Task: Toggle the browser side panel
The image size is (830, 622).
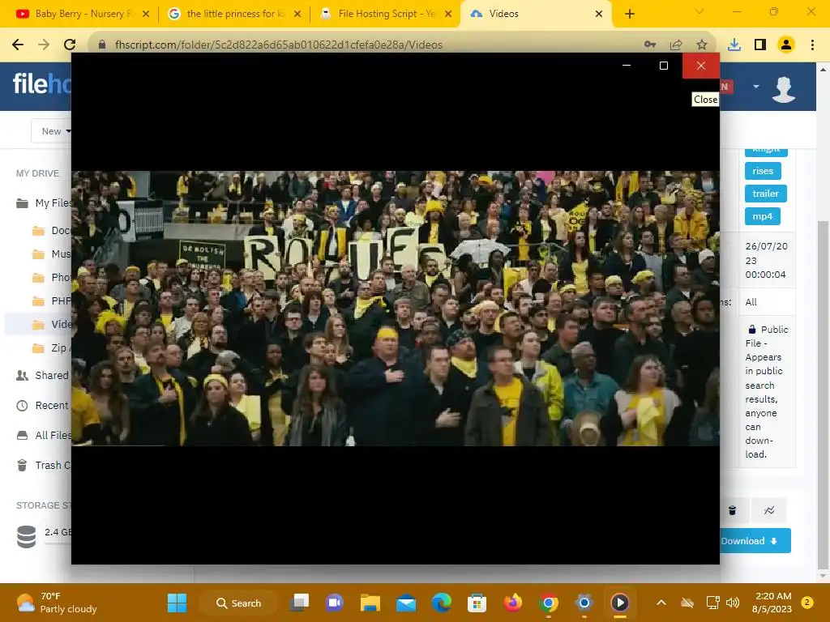Action: [x=760, y=45]
